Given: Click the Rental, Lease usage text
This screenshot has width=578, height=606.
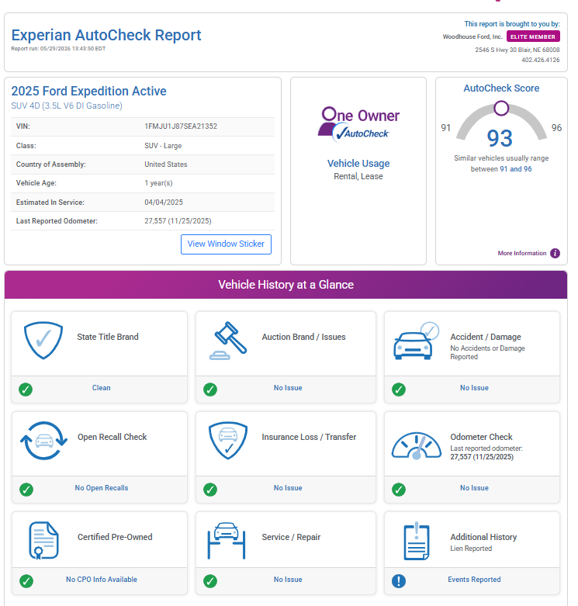Looking at the screenshot, I should tap(358, 176).
